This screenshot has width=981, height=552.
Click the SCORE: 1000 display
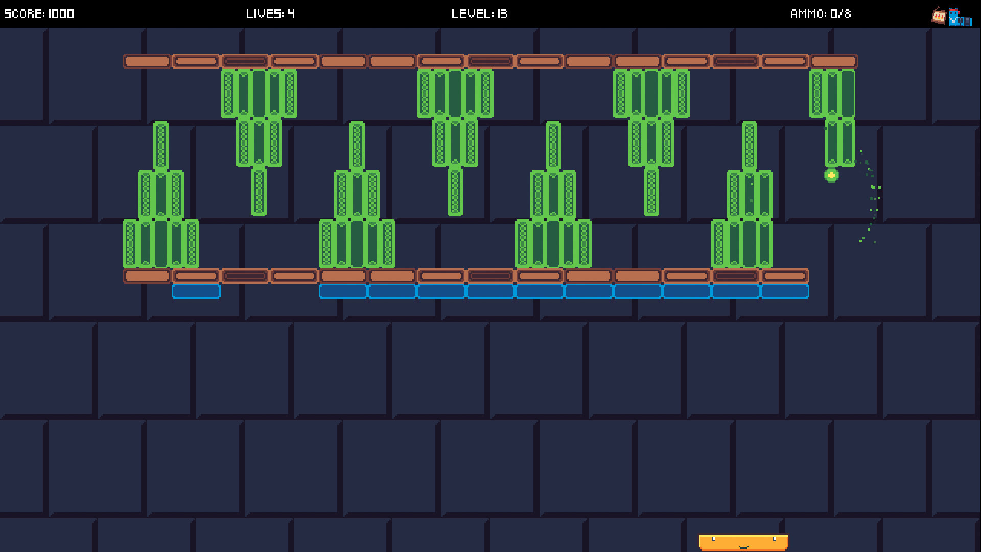(38, 14)
